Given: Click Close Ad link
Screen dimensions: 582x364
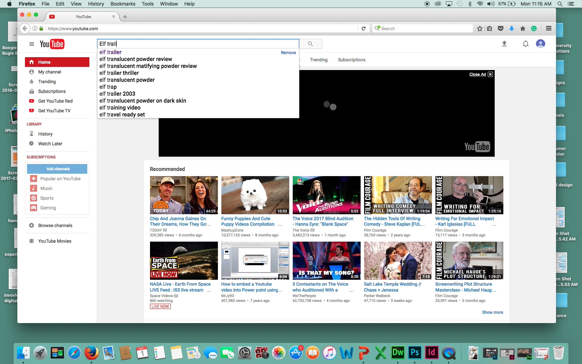Looking at the screenshot, I should coord(477,74).
